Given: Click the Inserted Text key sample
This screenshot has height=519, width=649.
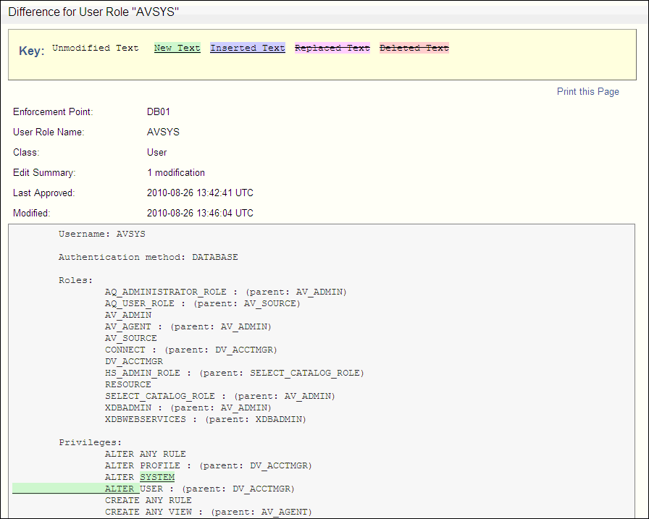Looking at the screenshot, I should [247, 48].
